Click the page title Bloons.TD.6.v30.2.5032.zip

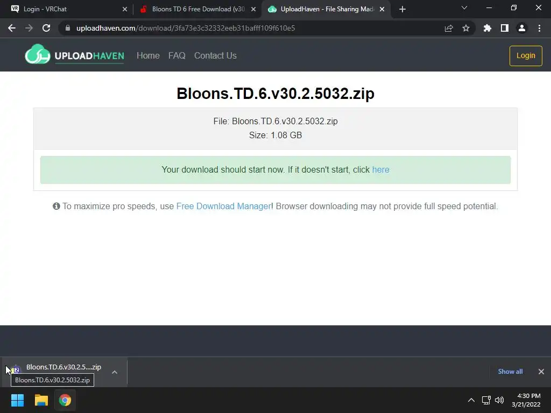pos(275,94)
